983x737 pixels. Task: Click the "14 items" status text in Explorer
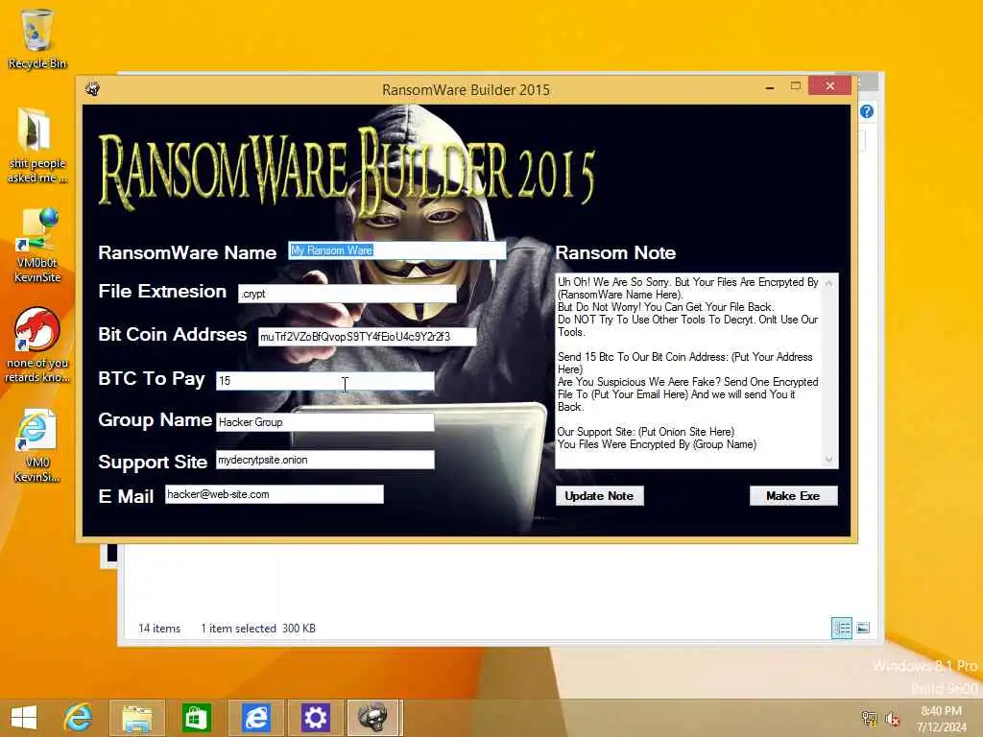point(159,629)
